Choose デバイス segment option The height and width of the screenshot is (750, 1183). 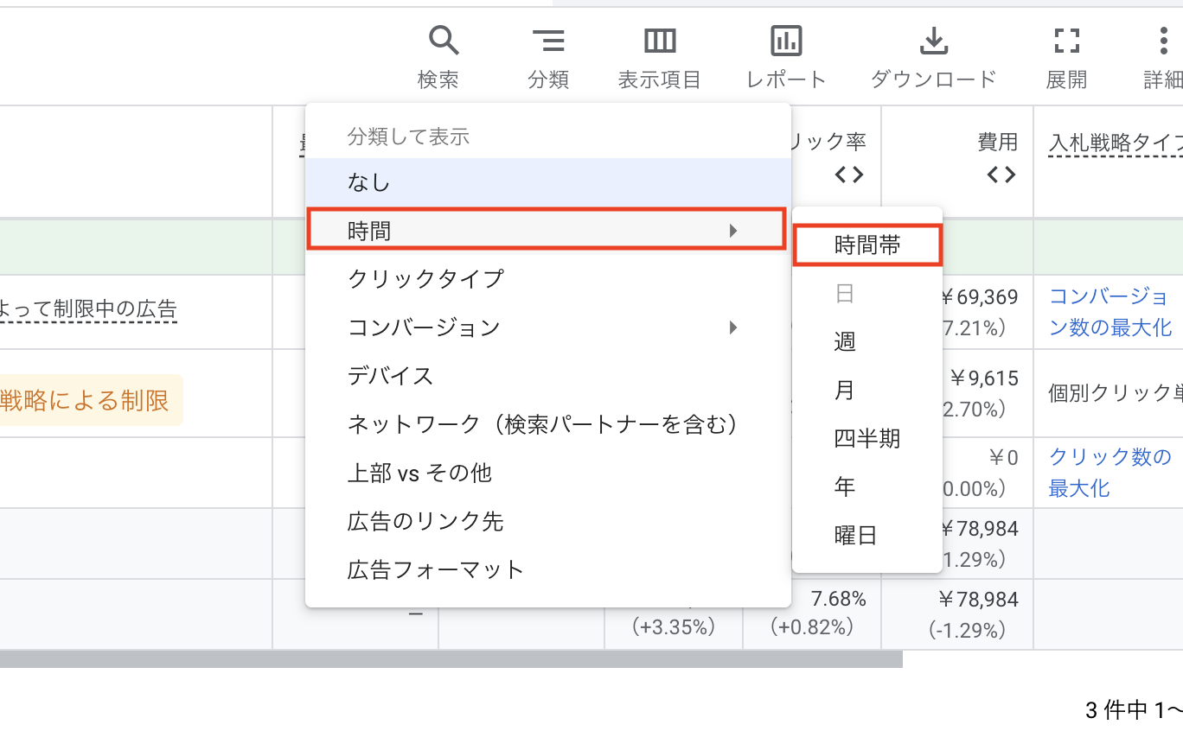coord(390,376)
